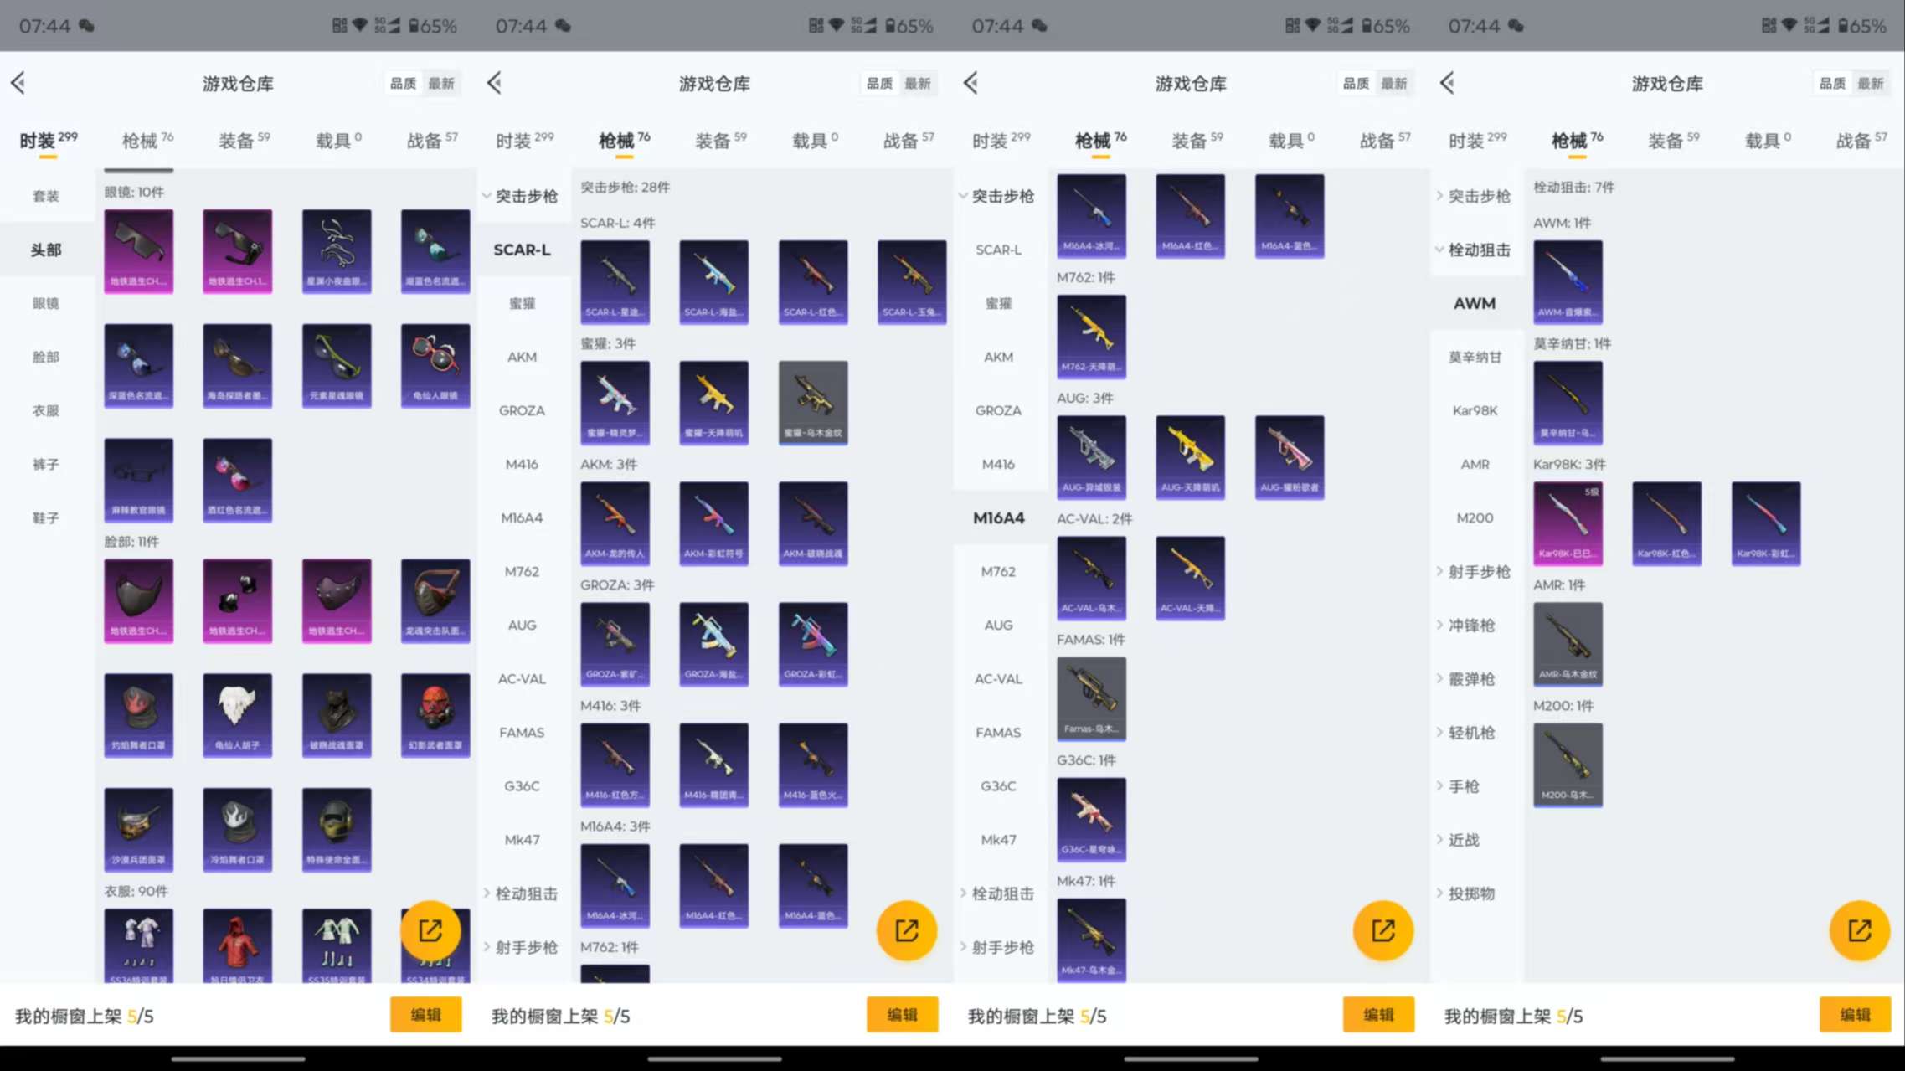Open the 龟仙人胡子 beard item

coord(238,715)
